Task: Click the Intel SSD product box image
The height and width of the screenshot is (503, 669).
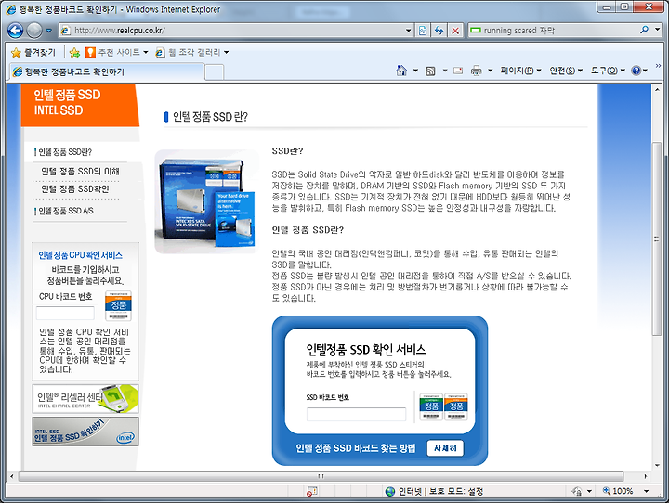Action: (207, 201)
